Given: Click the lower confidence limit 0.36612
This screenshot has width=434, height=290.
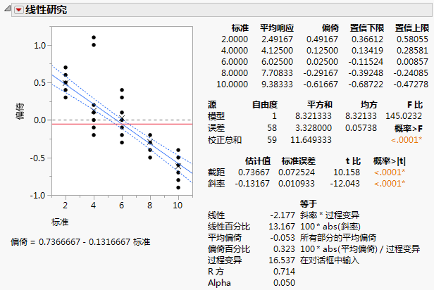Looking at the screenshot, I should pos(367,39).
